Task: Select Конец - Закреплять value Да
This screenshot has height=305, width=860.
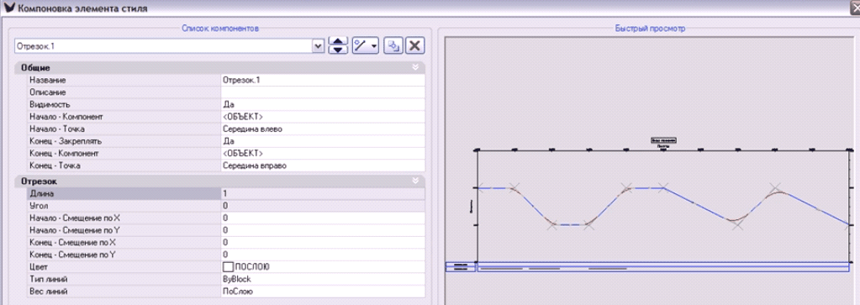Action: [323, 141]
